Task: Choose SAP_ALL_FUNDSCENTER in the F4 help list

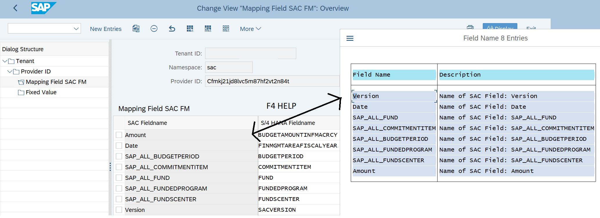Action: [x=394, y=160]
